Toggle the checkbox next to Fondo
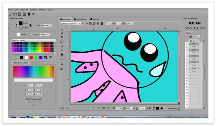The width and height of the screenshot is (216, 126). coord(30,35)
